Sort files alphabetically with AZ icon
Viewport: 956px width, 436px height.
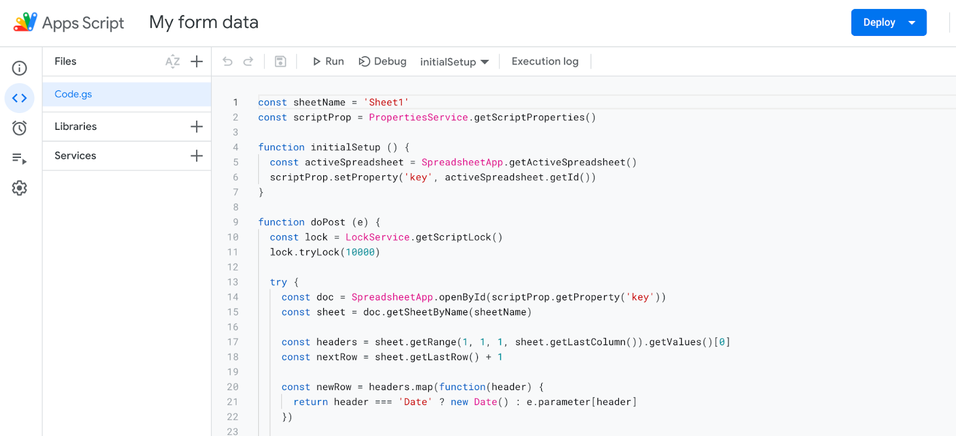173,62
